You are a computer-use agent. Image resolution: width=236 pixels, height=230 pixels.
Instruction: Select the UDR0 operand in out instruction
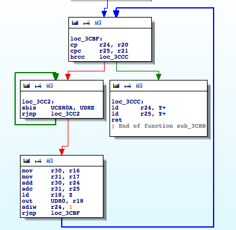(58, 201)
